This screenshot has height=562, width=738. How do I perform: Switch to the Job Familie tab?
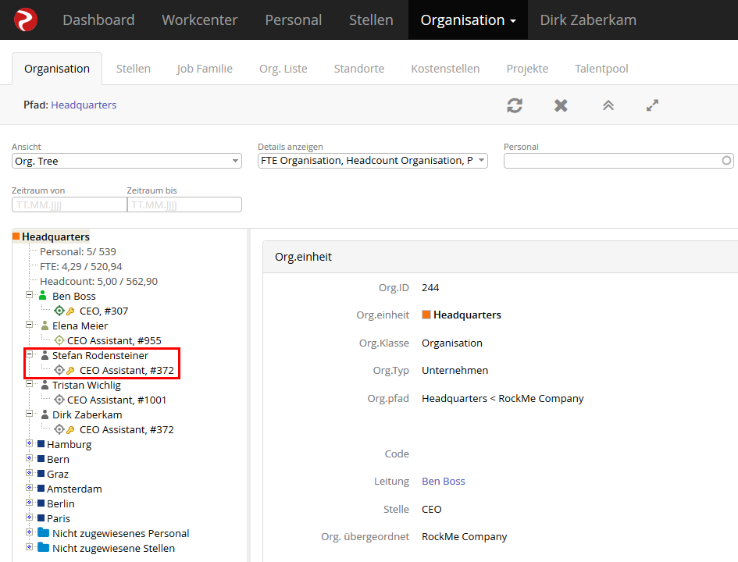tap(205, 69)
